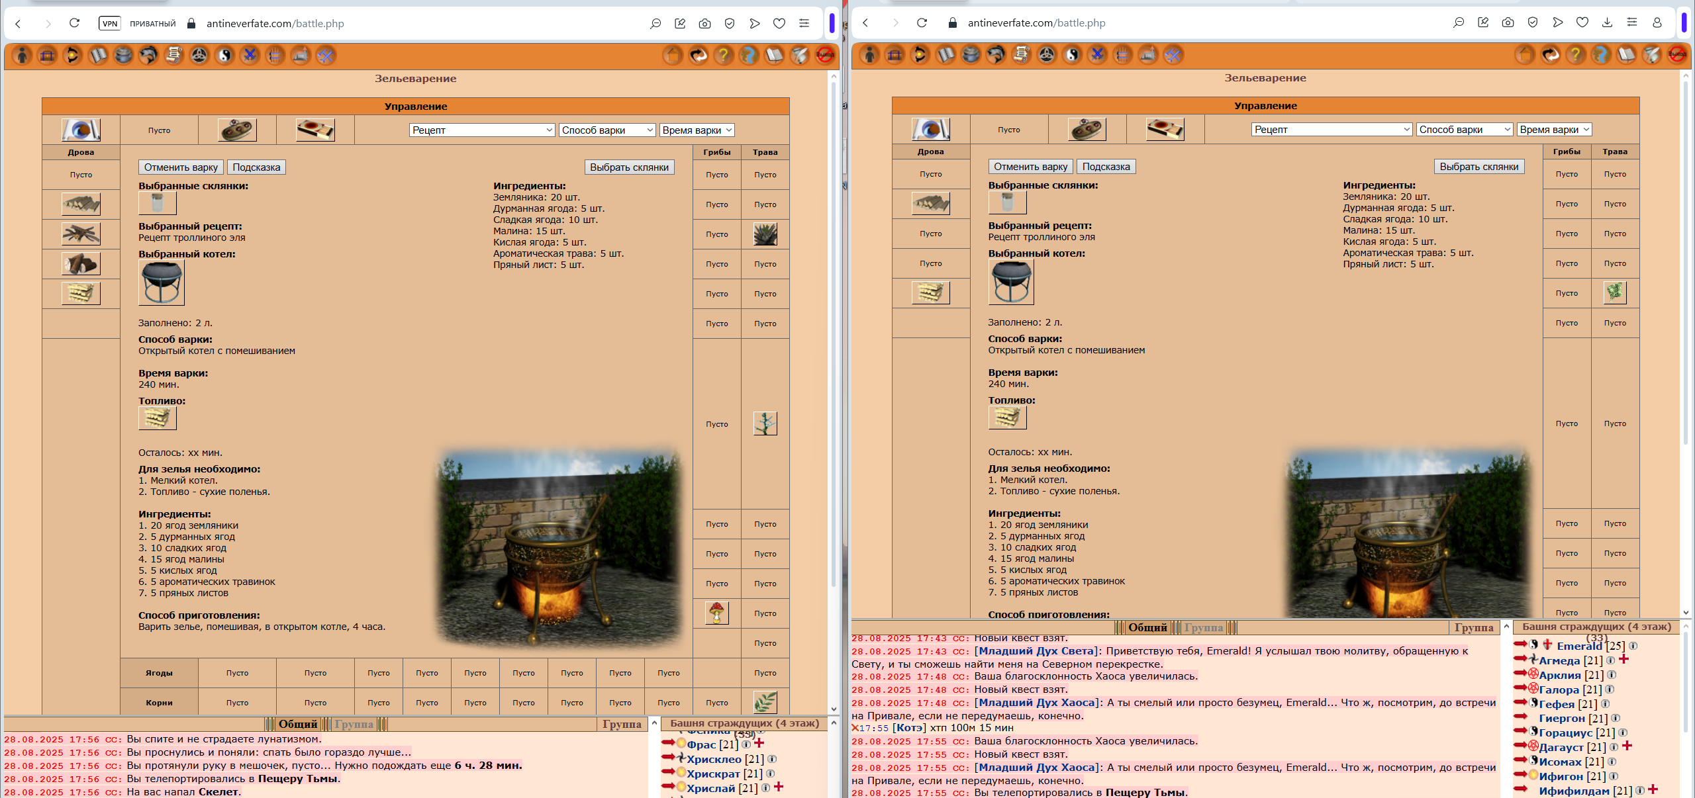Reload the page in left browser window
The image size is (1695, 798).
(x=74, y=23)
